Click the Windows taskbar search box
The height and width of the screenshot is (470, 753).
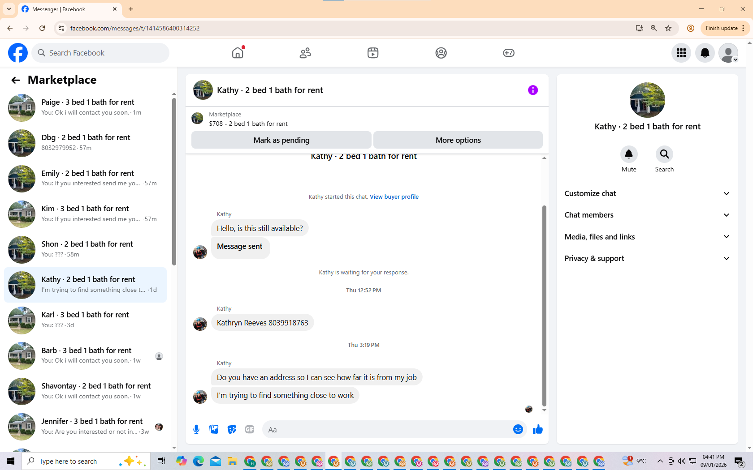(85, 461)
